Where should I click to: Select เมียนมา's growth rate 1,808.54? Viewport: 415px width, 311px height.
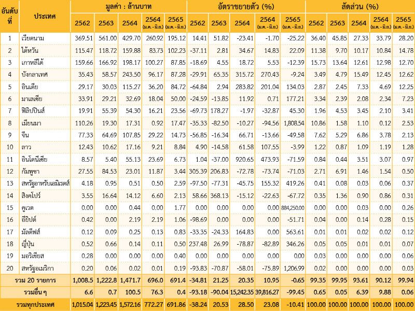(x=294, y=123)
